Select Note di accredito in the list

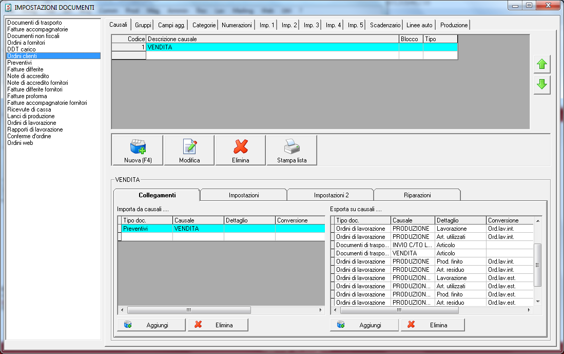[x=28, y=76]
